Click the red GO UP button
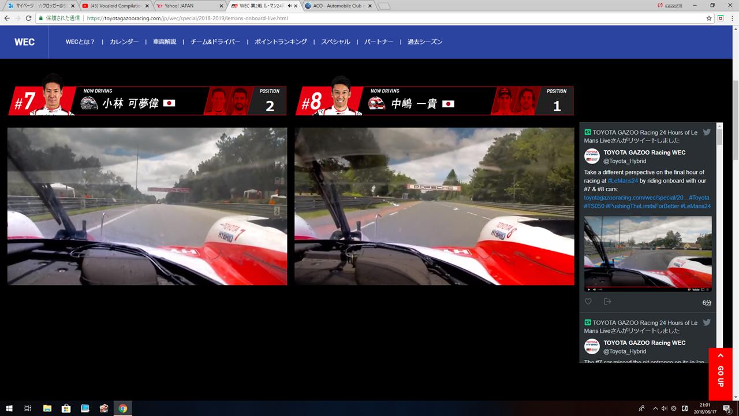Screen dimensions: 739x416 720,374
